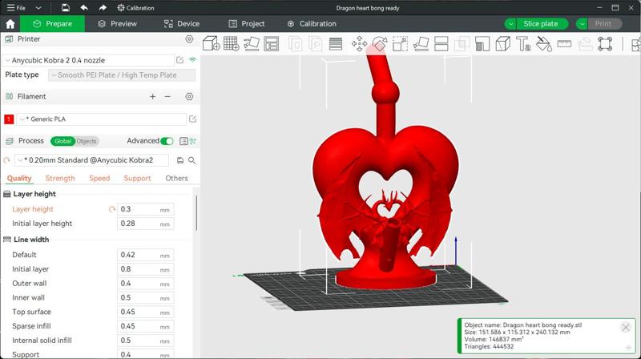Click the Initial layer height input field
The image size is (641, 359).
[138, 224]
